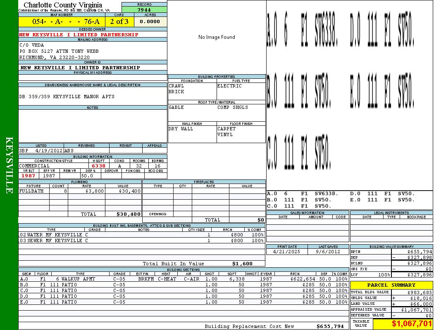This screenshot has width=434, height=330.
Task: Select the last saved date 9/6/2012
Action: [x=328, y=252]
